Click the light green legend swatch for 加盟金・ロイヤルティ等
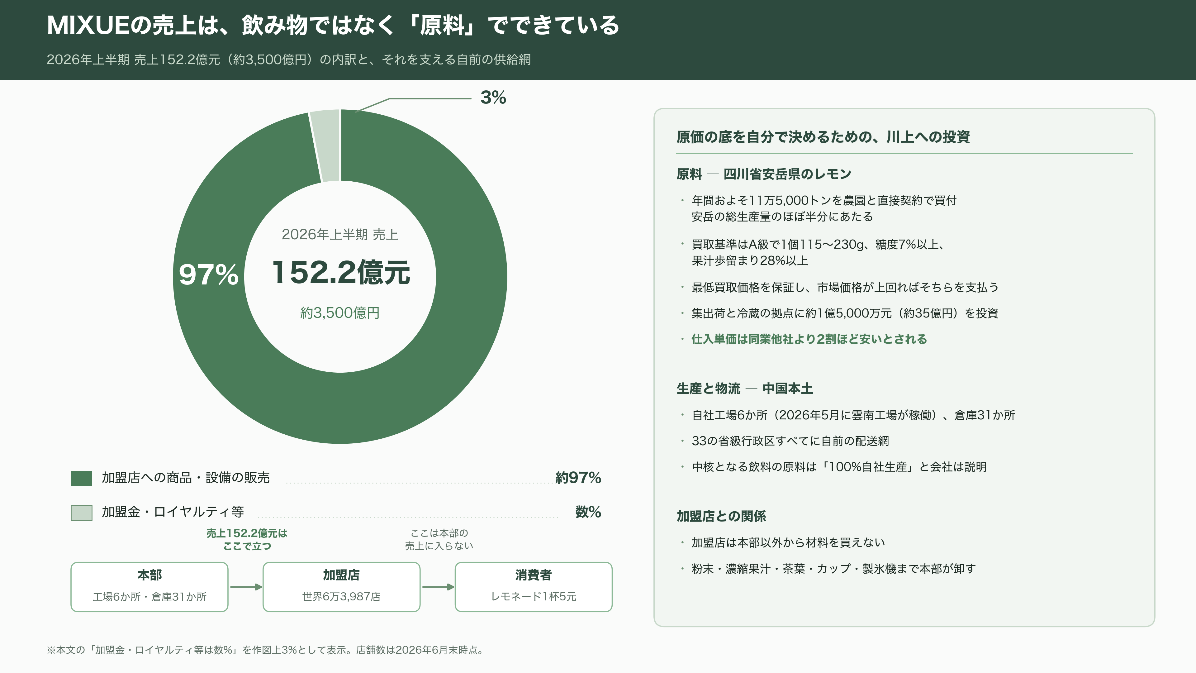The height and width of the screenshot is (673, 1196). (81, 512)
